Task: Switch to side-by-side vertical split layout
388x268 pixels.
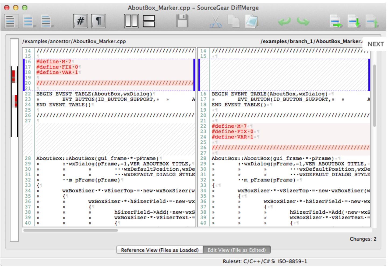Action: click(x=131, y=21)
